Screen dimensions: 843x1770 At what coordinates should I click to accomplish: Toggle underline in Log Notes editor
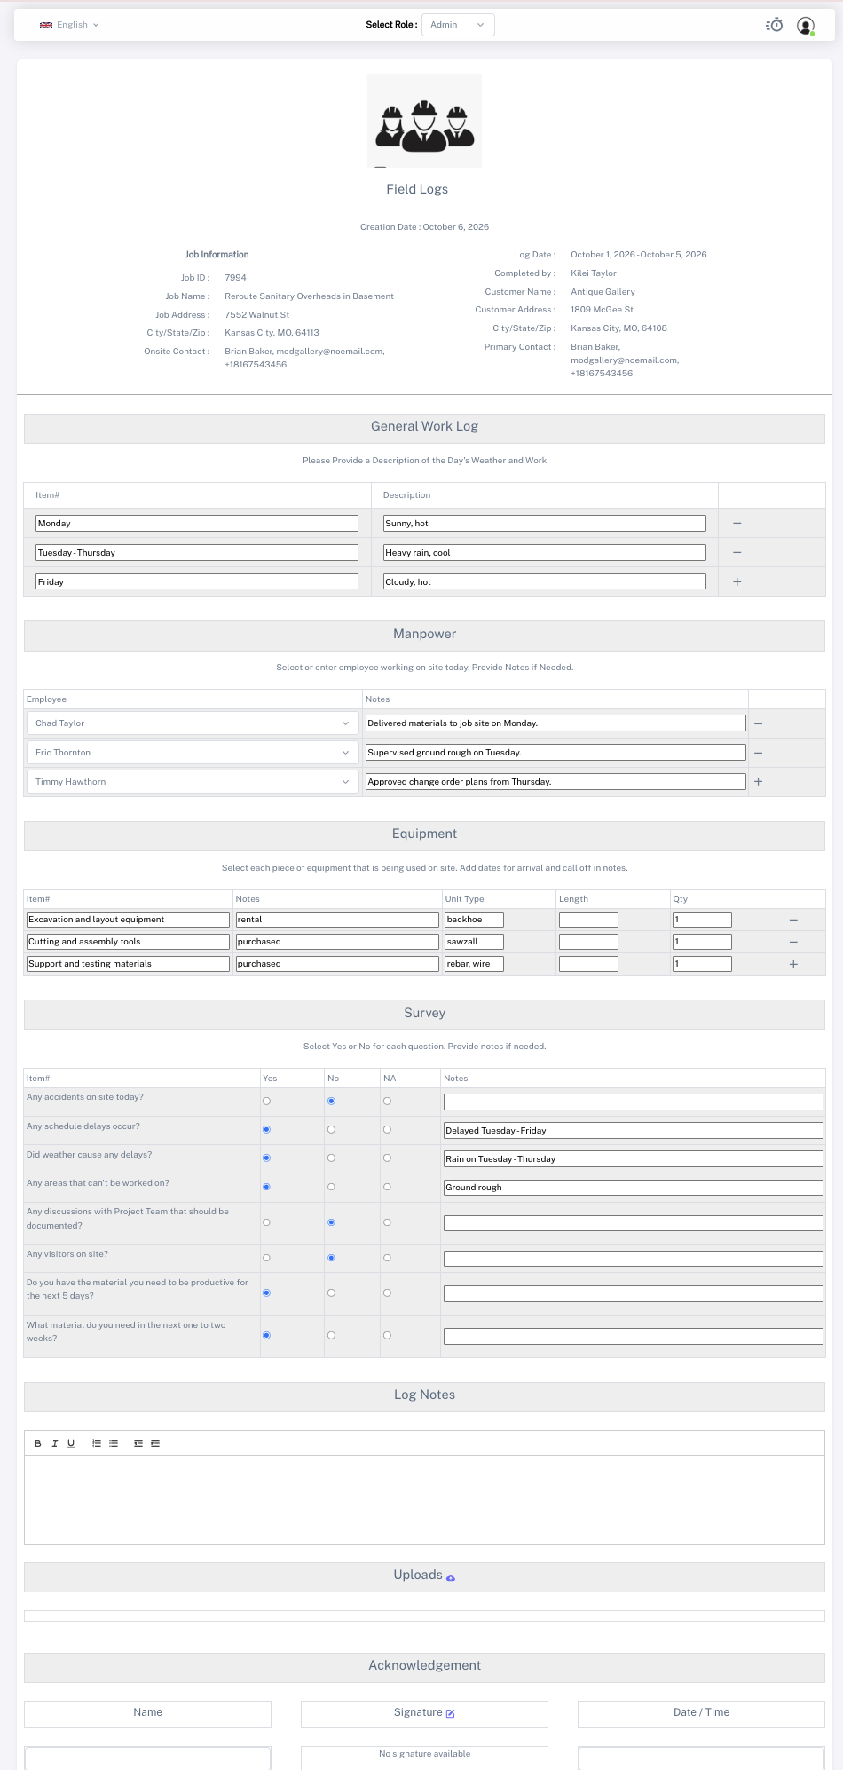point(71,1443)
